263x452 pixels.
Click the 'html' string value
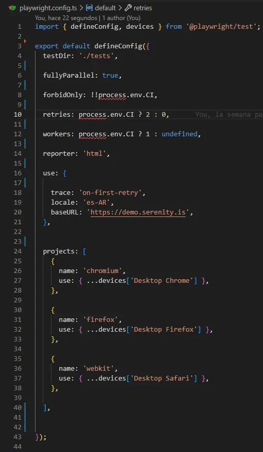tap(94, 154)
